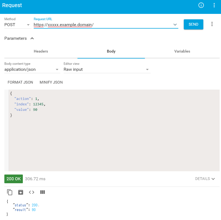Open the request URL history dropdown
This screenshot has width=221, height=220.
click(x=176, y=24)
